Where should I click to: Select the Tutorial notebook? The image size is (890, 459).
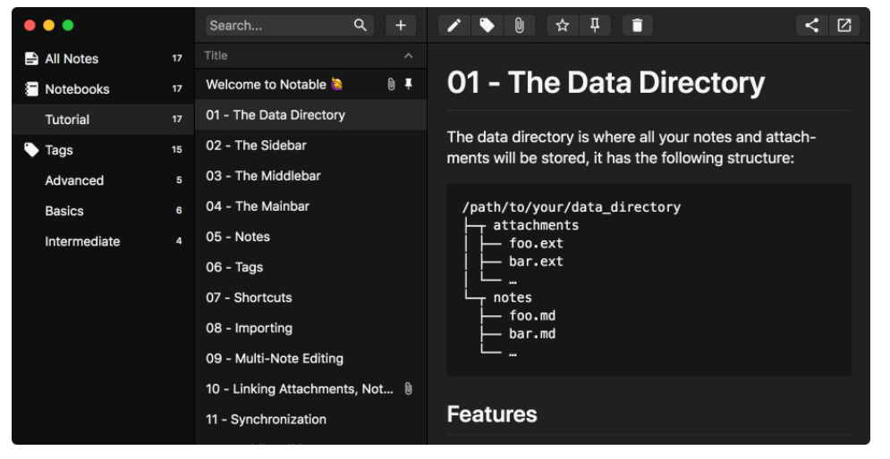(103, 120)
